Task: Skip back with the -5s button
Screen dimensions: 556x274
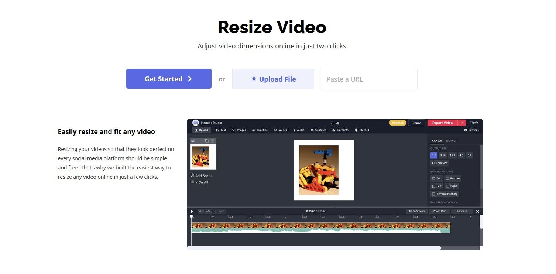Action: (x=201, y=212)
